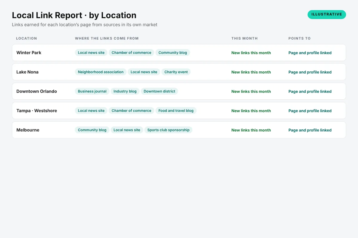Click the subtitle about links earned per location
Viewport: 358px width, 238px height.
(85, 25)
